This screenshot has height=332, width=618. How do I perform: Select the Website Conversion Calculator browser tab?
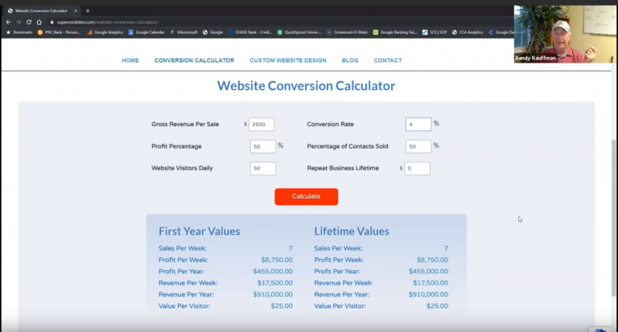pyautogui.click(x=41, y=11)
